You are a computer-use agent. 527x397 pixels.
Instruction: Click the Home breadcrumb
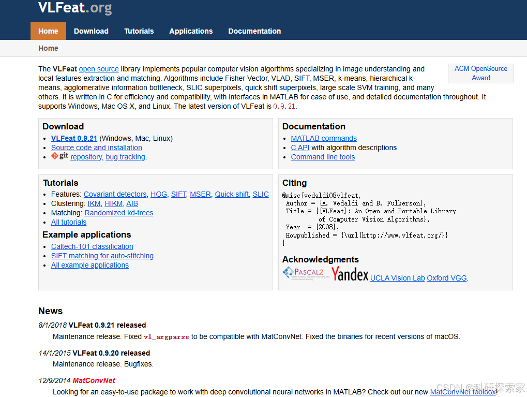point(48,48)
